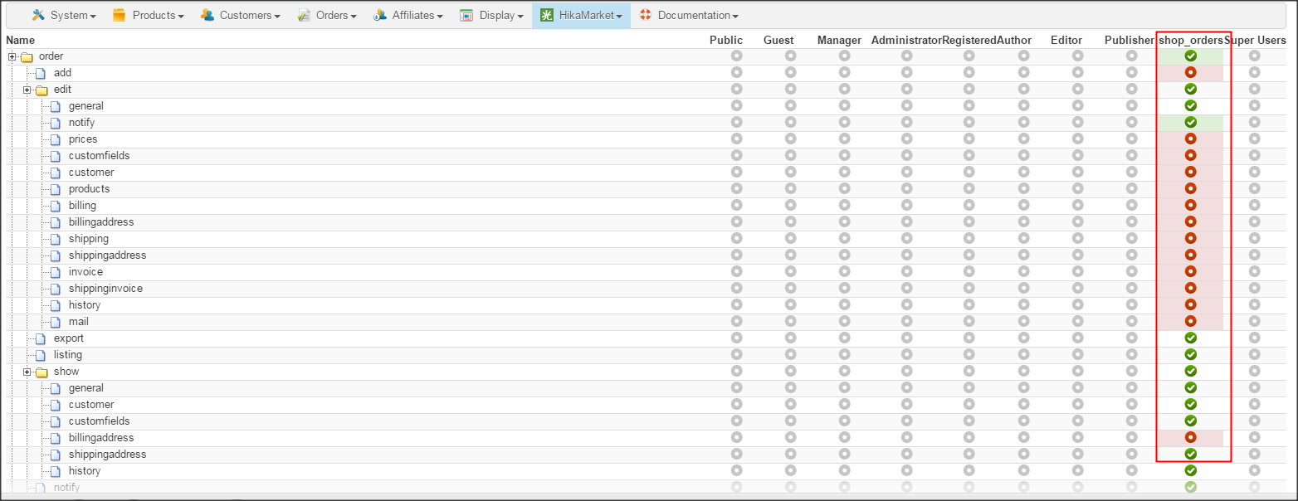Click the HikaMarket green logo icon
The height and width of the screenshot is (501, 1298).
click(547, 15)
